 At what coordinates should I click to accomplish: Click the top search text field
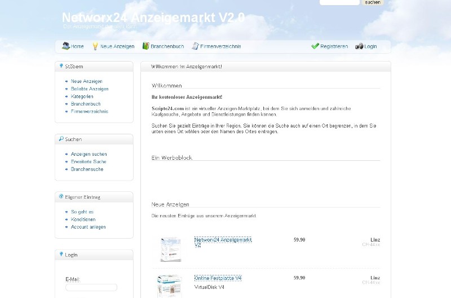click(x=339, y=2)
